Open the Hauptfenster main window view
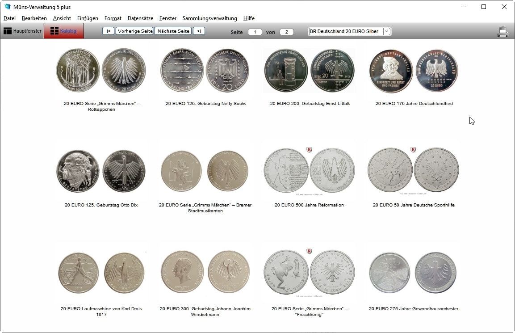The image size is (515, 333). [x=22, y=31]
